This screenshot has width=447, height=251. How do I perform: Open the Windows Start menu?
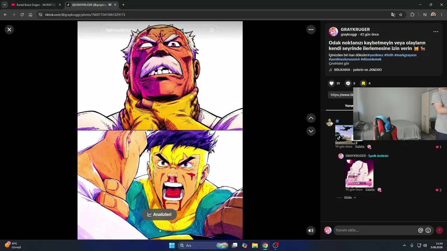coord(172,245)
